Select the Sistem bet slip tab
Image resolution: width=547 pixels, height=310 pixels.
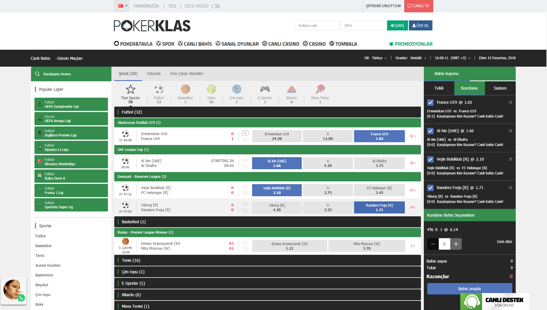(500, 88)
